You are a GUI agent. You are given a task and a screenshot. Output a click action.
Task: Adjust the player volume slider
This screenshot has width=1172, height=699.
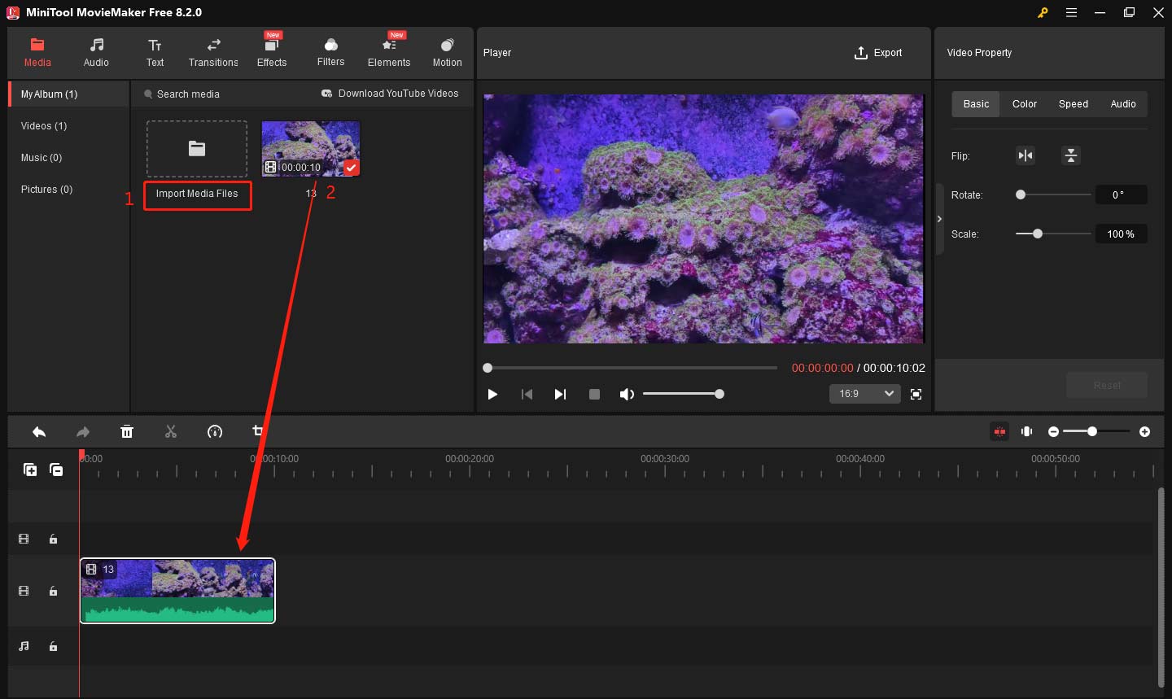click(682, 394)
